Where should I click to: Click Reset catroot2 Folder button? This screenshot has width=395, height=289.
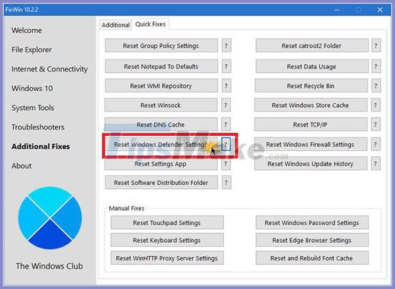click(312, 45)
